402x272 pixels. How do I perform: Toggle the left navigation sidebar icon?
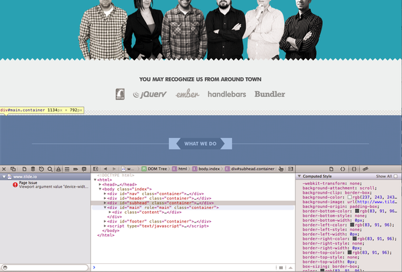pyautogui.click(x=96, y=169)
